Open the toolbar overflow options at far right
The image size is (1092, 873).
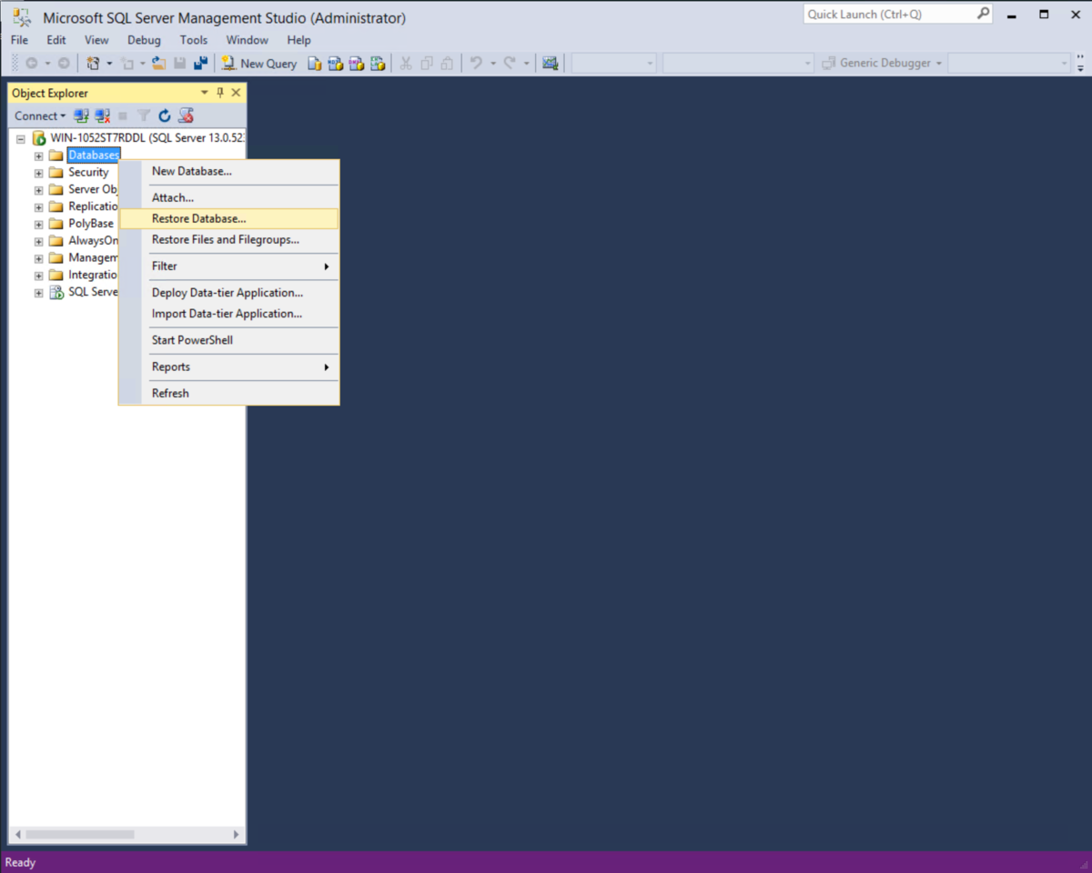click(x=1080, y=64)
